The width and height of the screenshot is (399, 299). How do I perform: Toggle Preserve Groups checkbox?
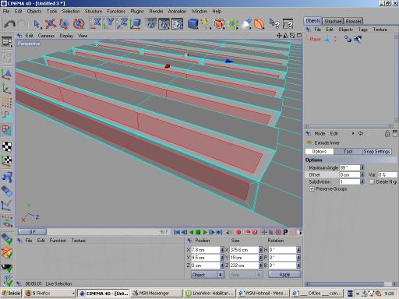312,188
